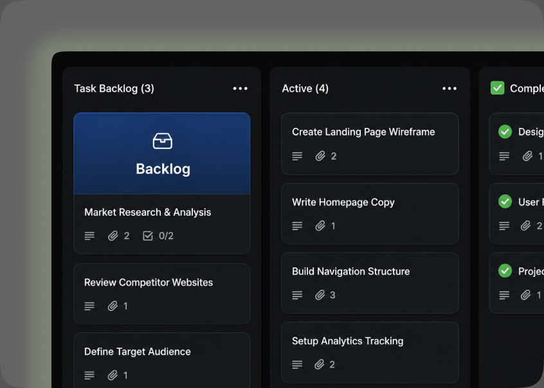Click the description icon on Define Target Audience
Screen dimensions: 544x388
[x=89, y=375]
